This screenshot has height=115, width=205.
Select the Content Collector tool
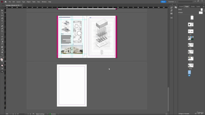(x=2, y=18)
